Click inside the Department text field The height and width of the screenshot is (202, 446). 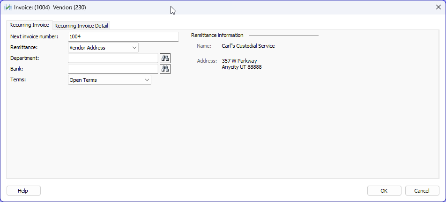coord(113,58)
